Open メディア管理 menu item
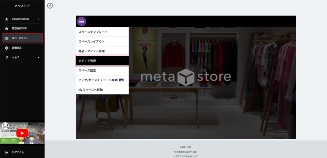 (102, 61)
